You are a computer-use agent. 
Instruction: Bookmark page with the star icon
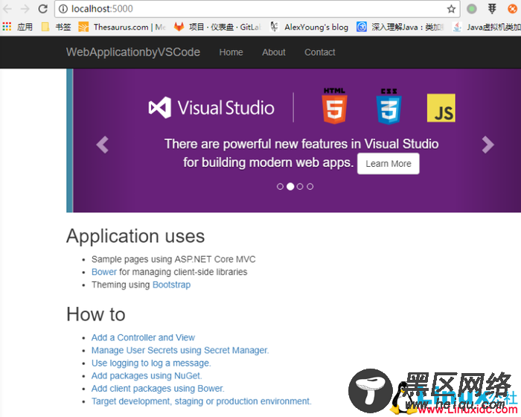[451, 9]
